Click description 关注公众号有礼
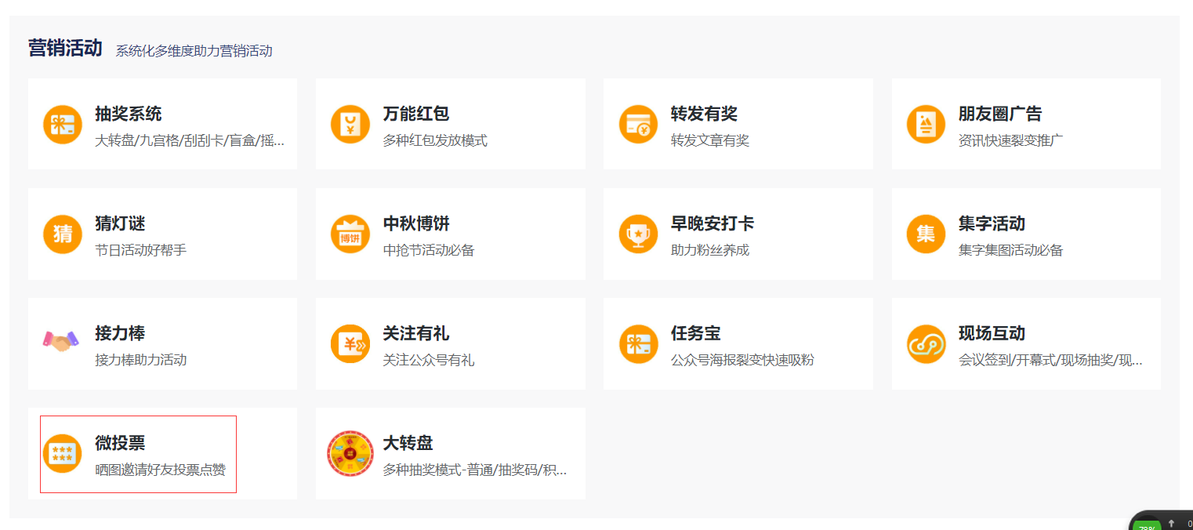 (x=428, y=361)
